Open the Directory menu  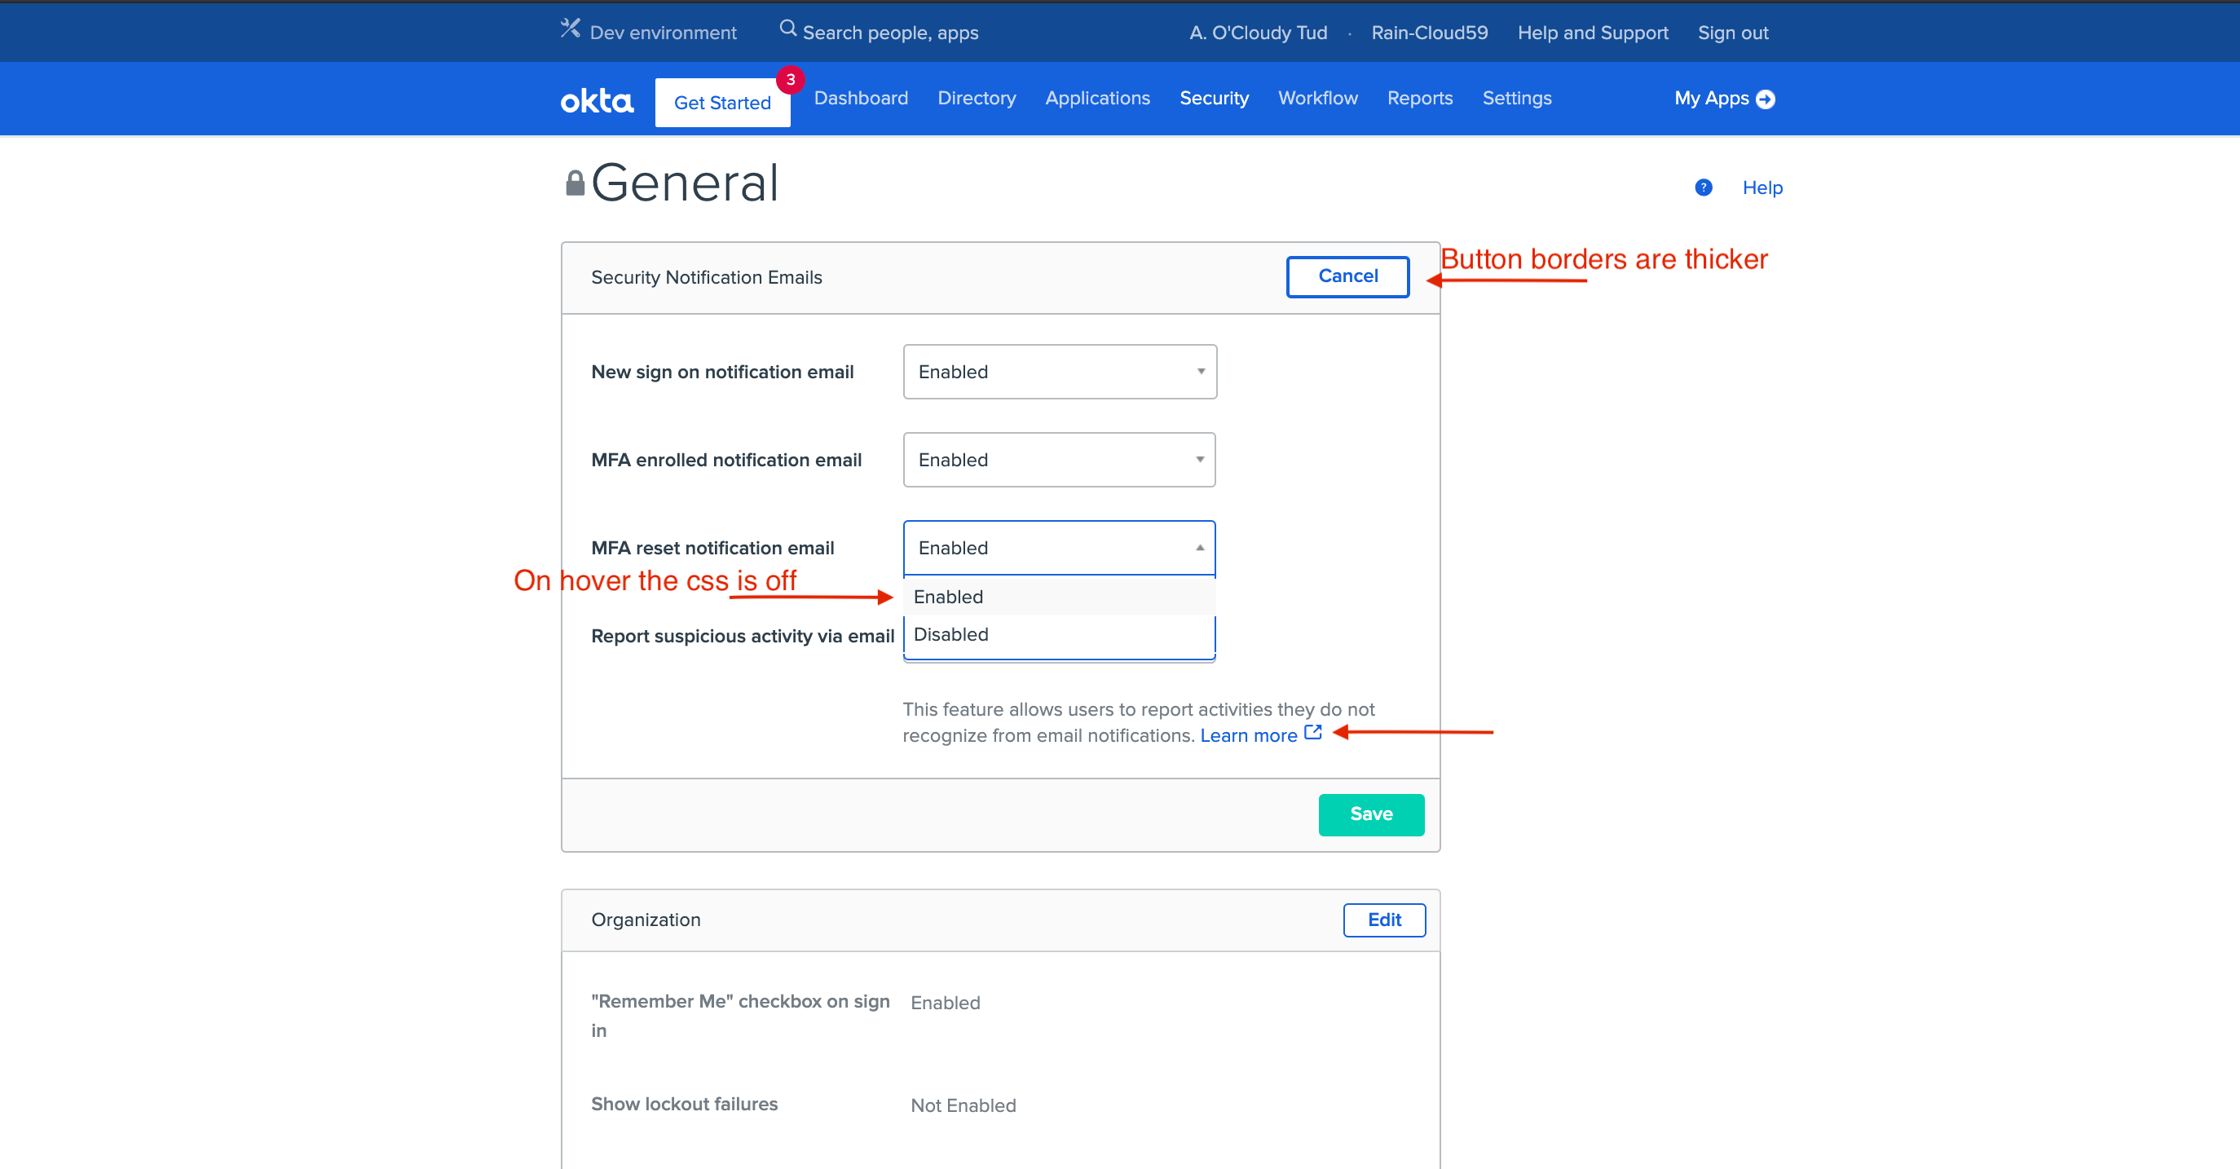pyautogui.click(x=977, y=99)
